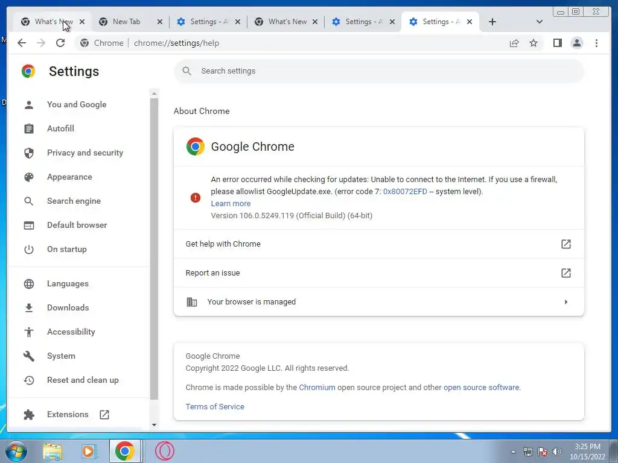The height and width of the screenshot is (463, 618).
Task: Open the side panel icon
Action: click(557, 43)
